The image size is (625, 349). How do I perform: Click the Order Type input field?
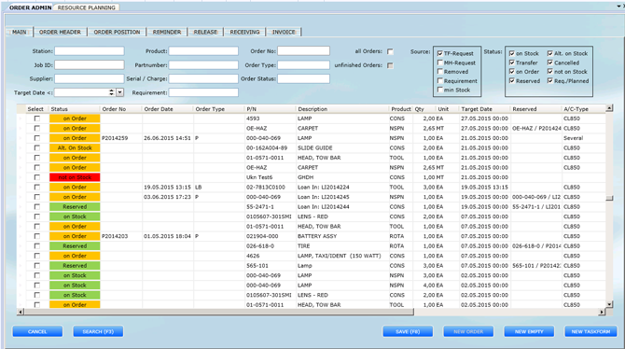[304, 65]
